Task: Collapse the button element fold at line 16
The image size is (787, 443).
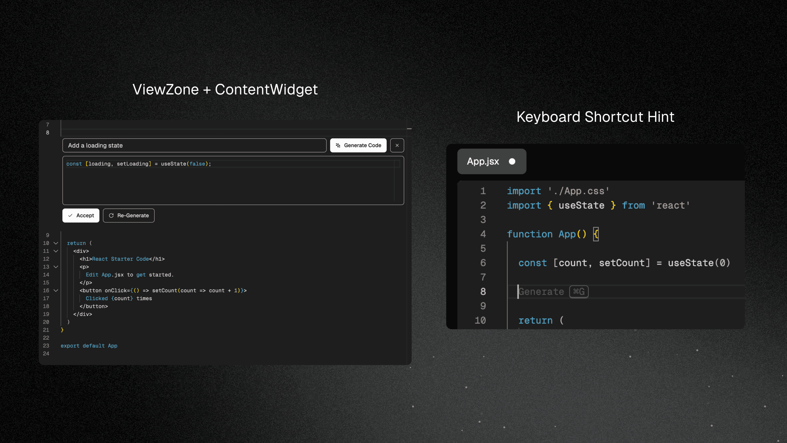Action: (x=56, y=290)
